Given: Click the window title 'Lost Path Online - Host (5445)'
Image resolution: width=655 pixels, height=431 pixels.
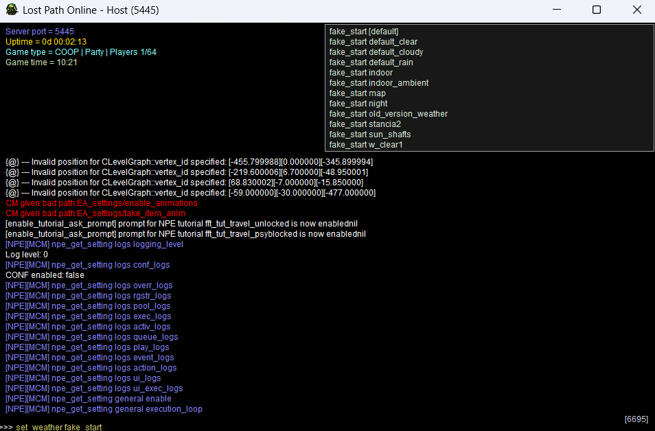Looking at the screenshot, I should pyautogui.click(x=91, y=10).
